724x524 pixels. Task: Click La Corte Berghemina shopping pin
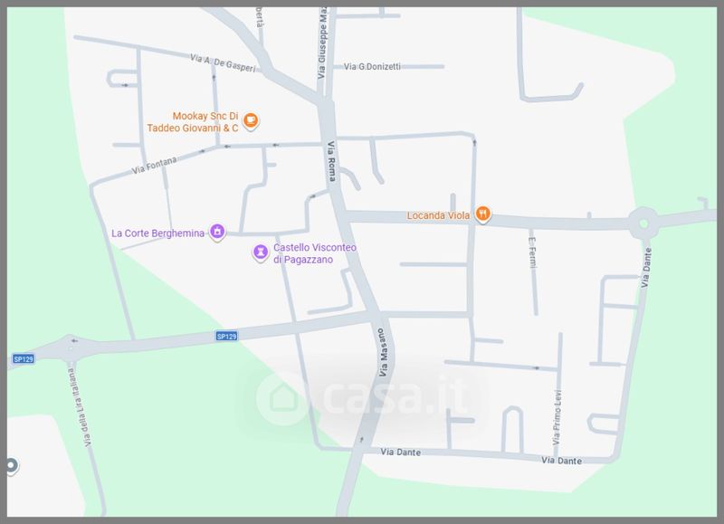point(217,232)
